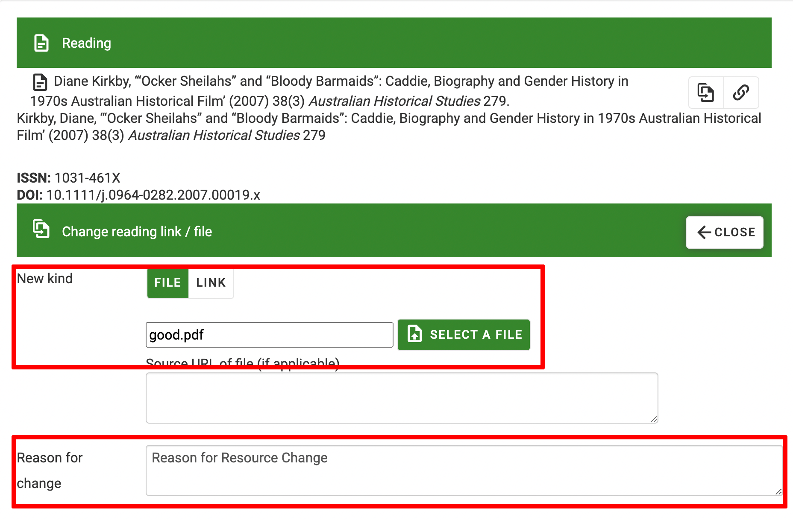
Task: Switch New kind to LINK
Action: [x=211, y=282]
